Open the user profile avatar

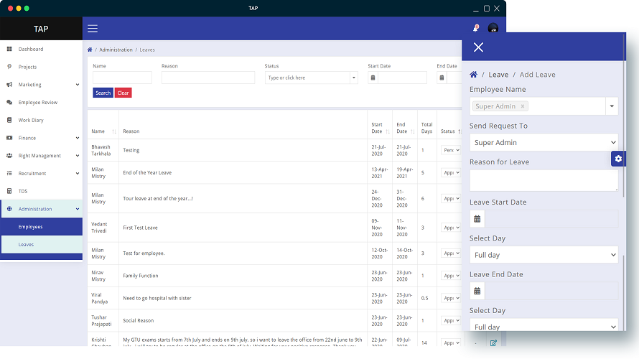click(x=493, y=28)
